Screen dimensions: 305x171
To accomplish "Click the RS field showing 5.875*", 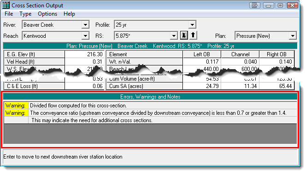I will [146, 36].
